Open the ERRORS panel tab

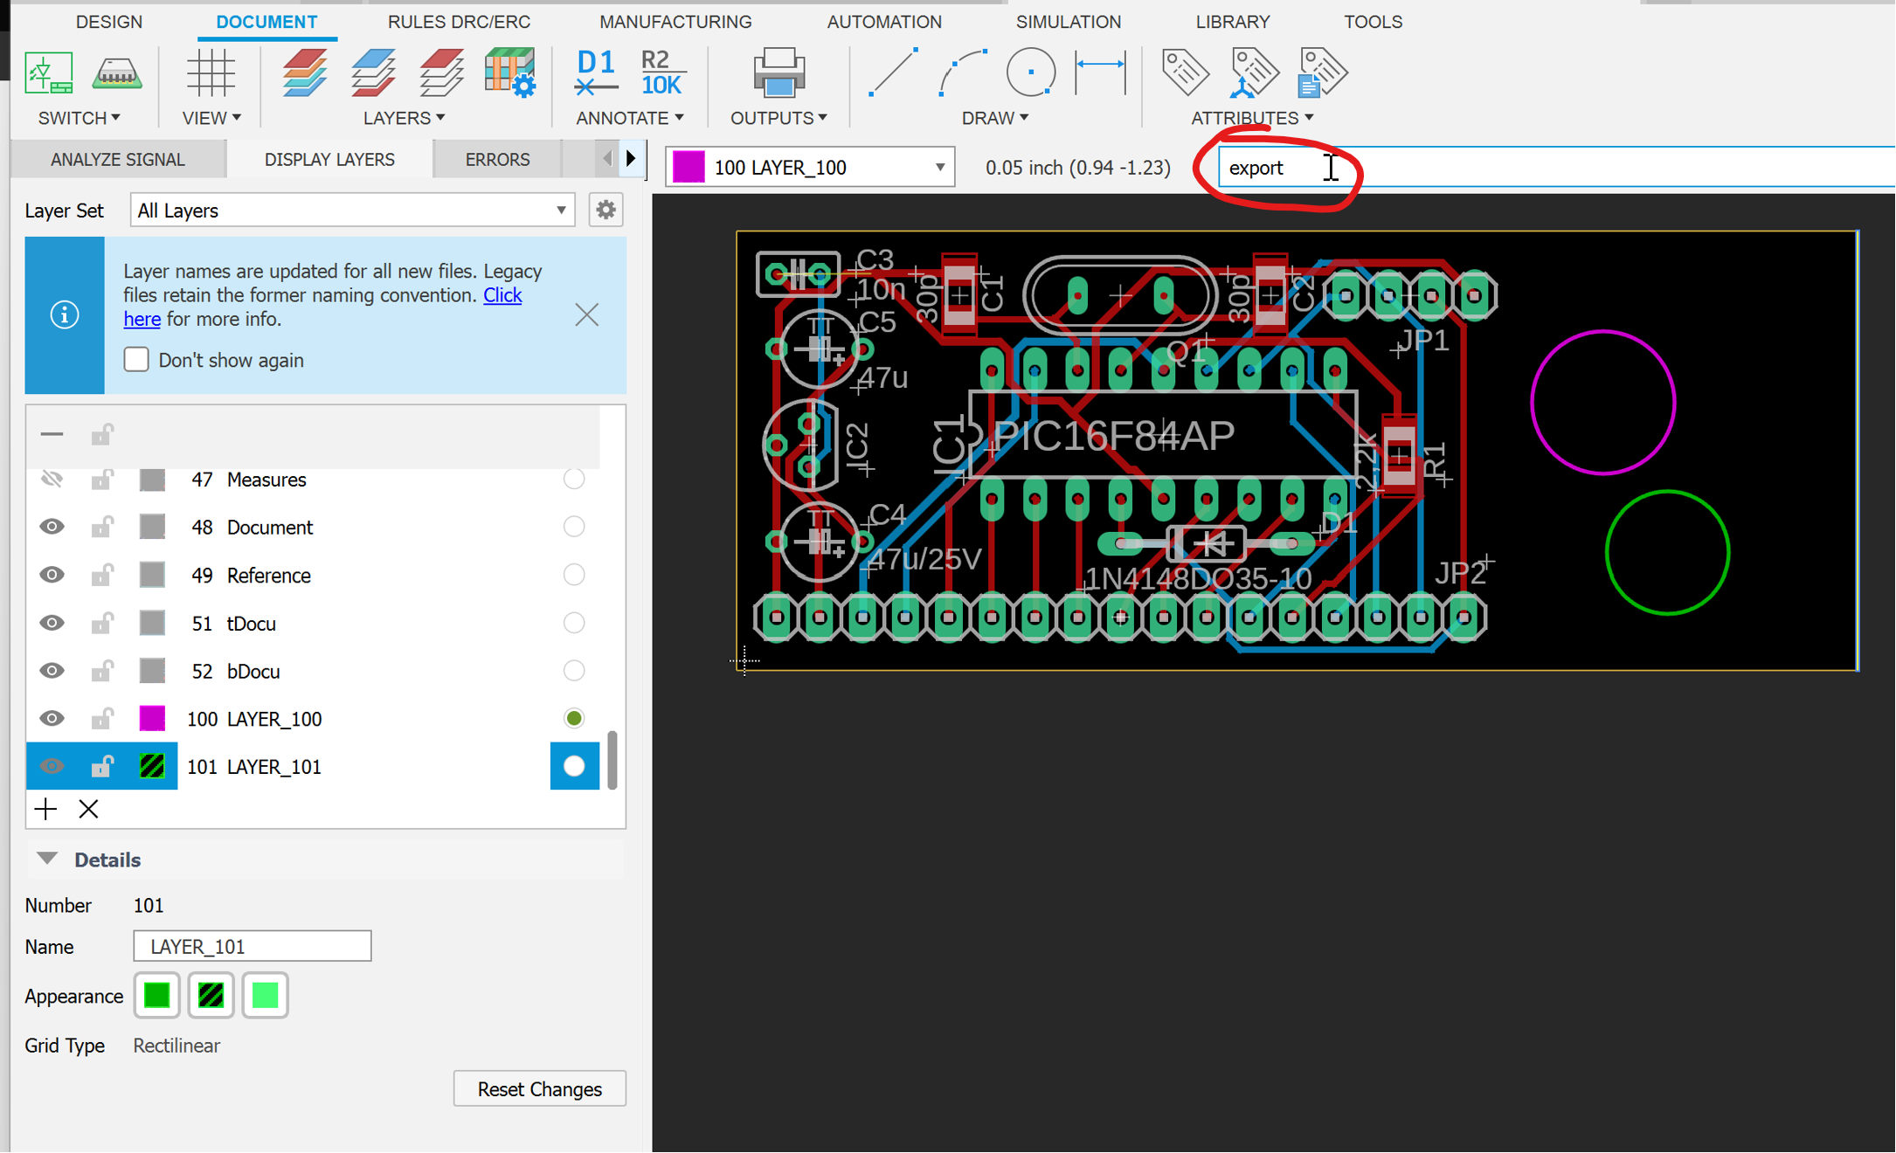coord(497,159)
